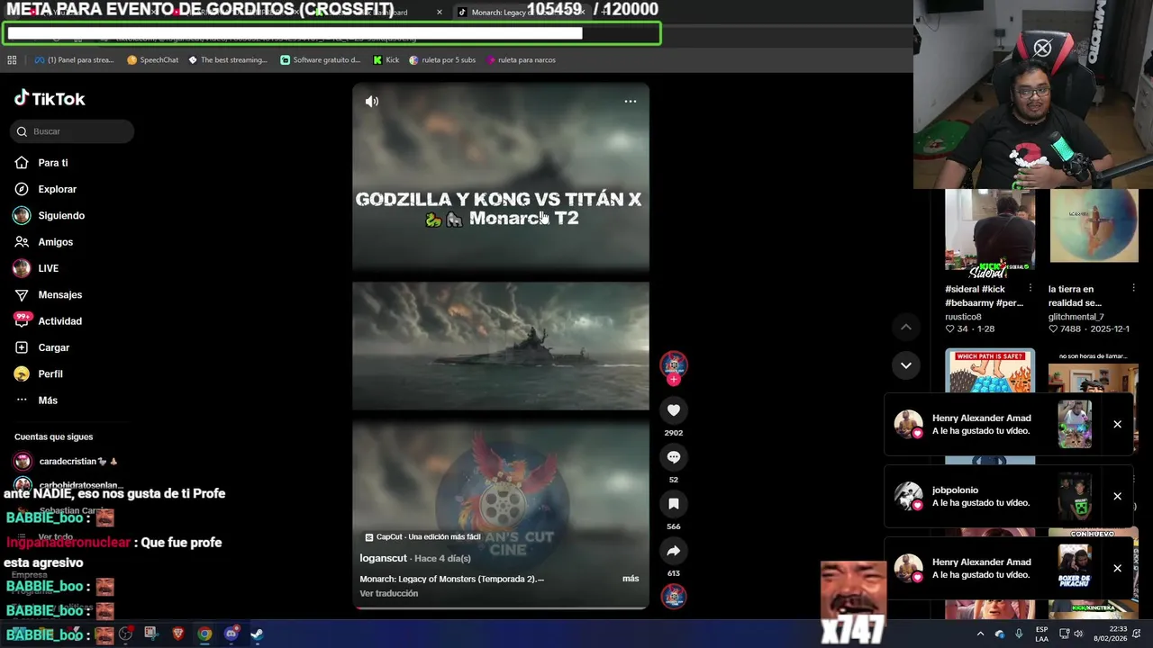Save video via bookmark icon (566)
Image resolution: width=1153 pixels, height=648 pixels.
pyautogui.click(x=674, y=504)
